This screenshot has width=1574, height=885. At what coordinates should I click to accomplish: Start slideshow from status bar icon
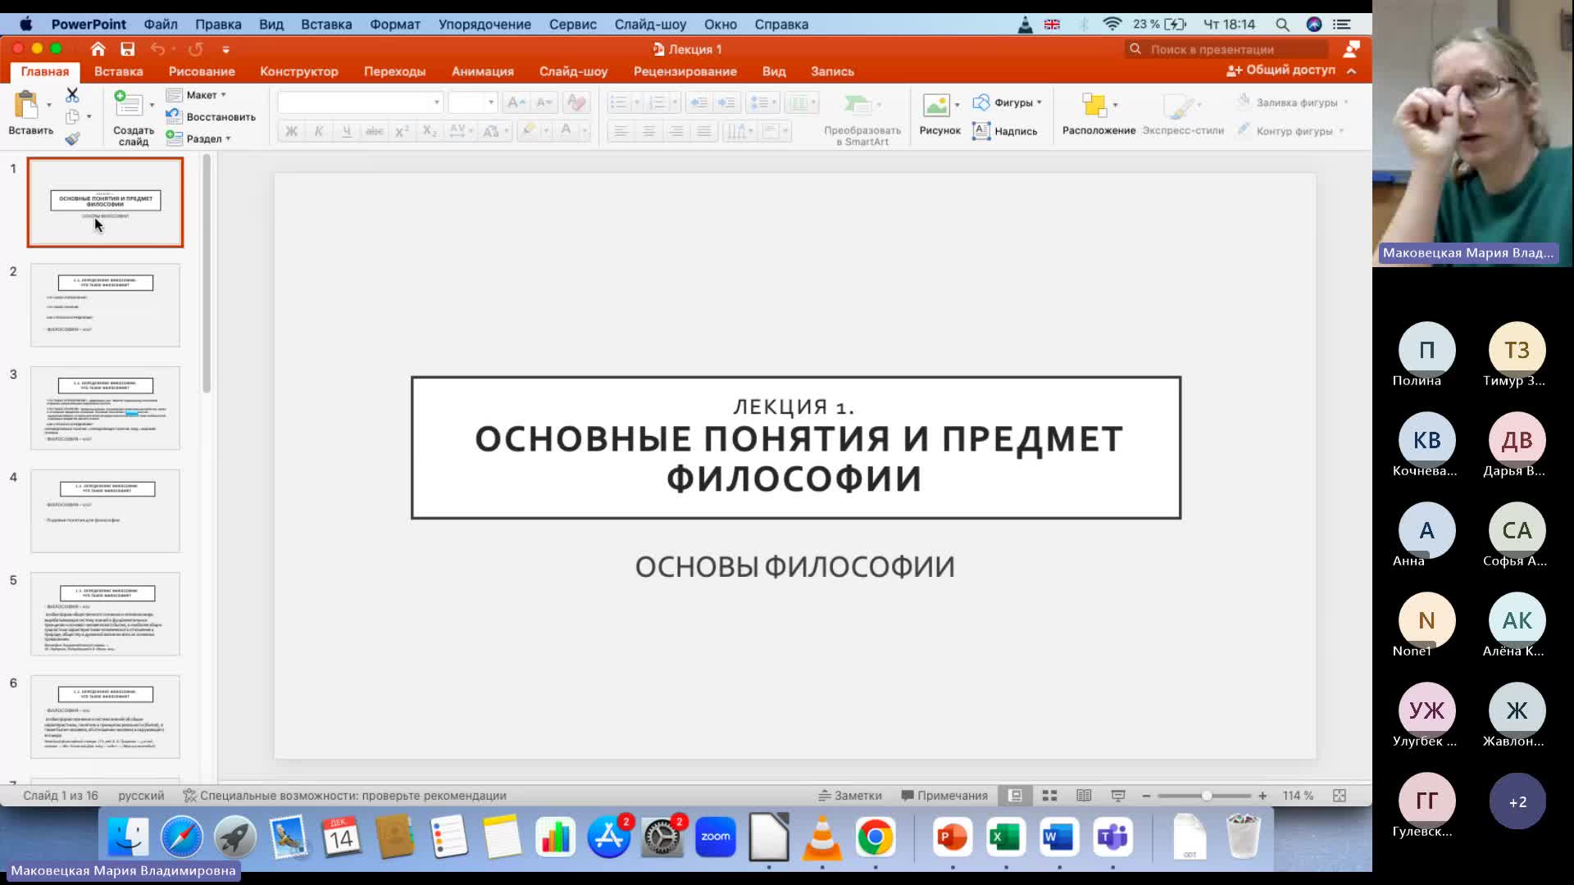pos(1118,796)
